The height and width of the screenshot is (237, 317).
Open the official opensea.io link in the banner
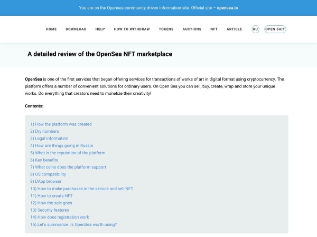pyautogui.click(x=227, y=8)
